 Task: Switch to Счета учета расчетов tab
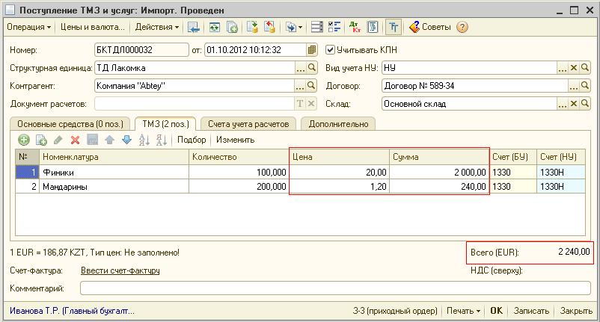tap(248, 124)
